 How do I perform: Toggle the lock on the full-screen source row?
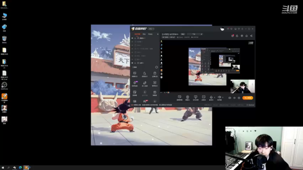pos(135,63)
